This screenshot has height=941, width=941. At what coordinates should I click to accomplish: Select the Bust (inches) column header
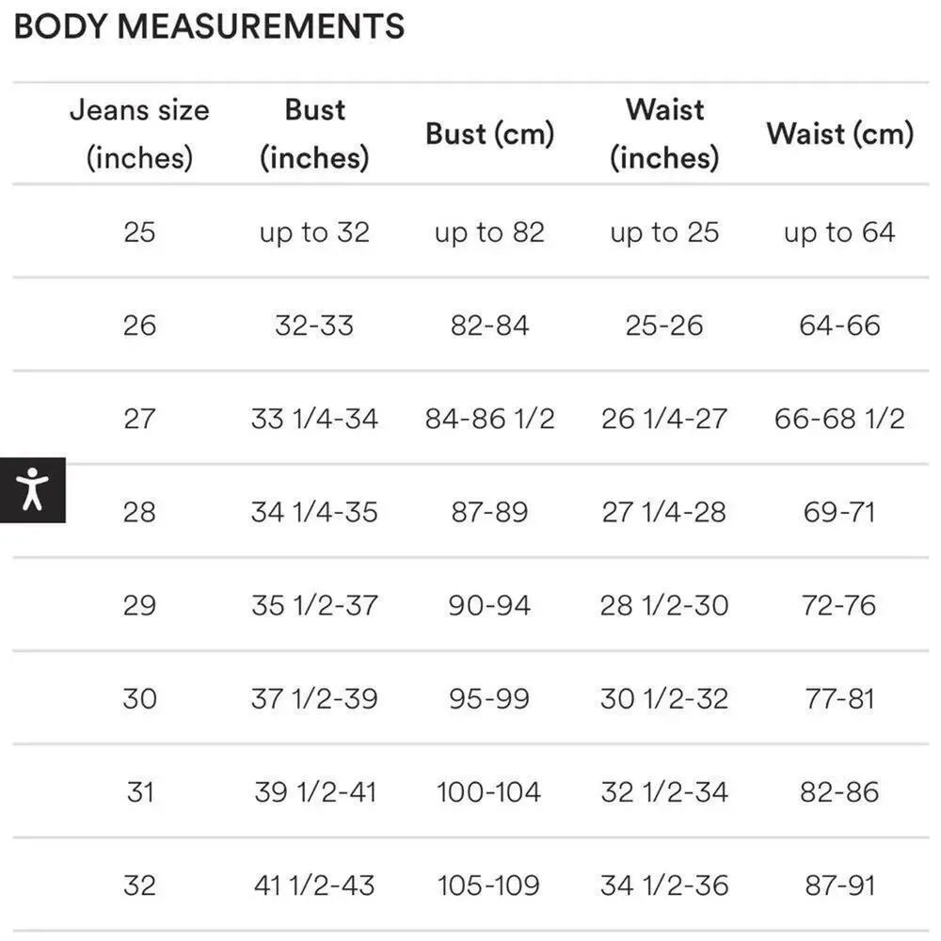coord(314,134)
